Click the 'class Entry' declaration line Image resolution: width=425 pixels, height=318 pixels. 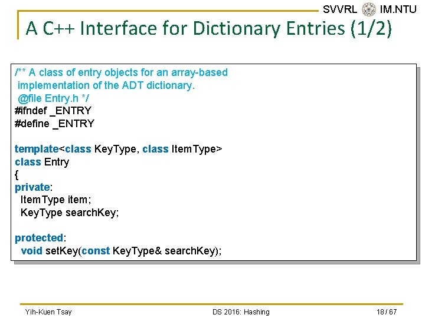(x=42, y=162)
